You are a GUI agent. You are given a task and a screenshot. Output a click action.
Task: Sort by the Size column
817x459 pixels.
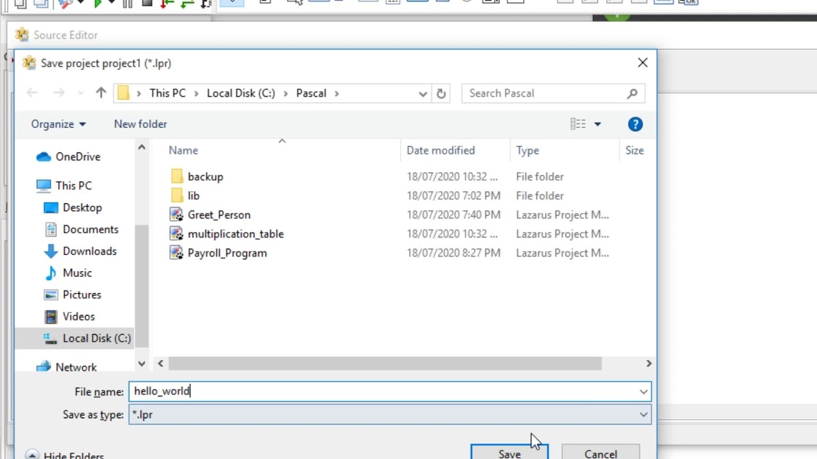click(636, 150)
